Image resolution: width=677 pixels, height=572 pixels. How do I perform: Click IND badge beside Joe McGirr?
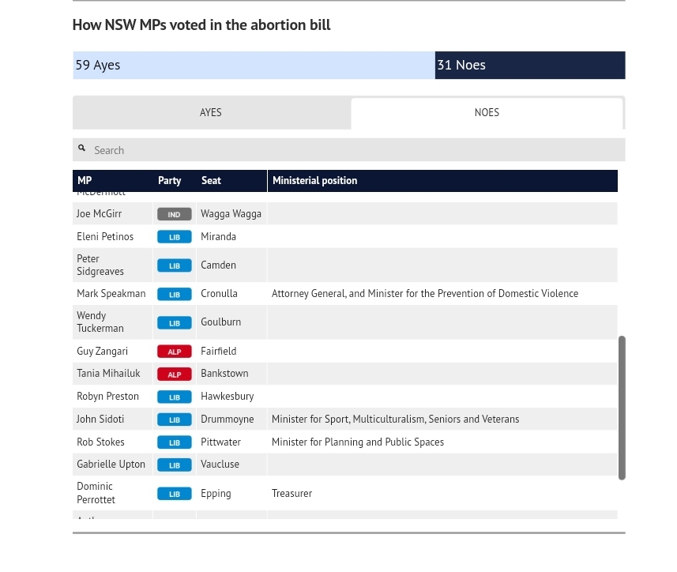tap(175, 214)
